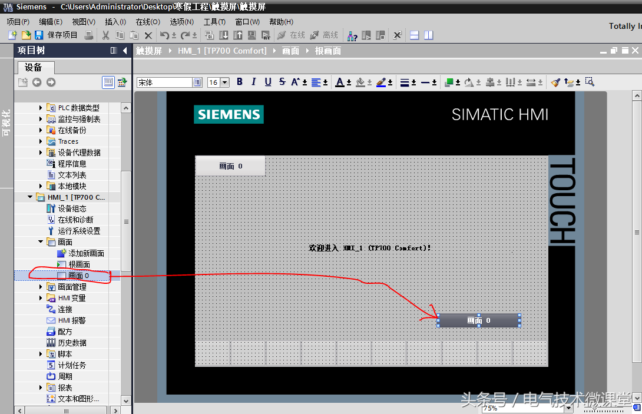Delete selection with the X icon
The image size is (642, 414).
[148, 35]
